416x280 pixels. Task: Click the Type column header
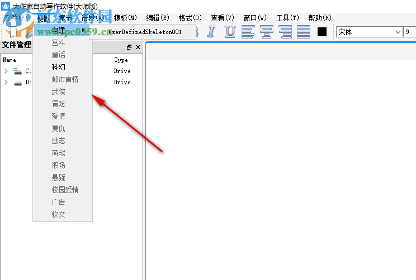pyautogui.click(x=121, y=60)
